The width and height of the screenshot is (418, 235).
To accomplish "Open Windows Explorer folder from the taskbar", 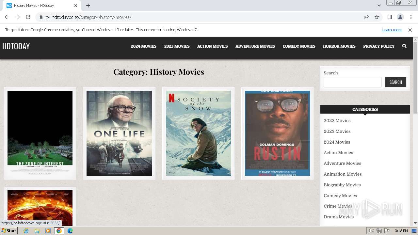I will [37, 231].
